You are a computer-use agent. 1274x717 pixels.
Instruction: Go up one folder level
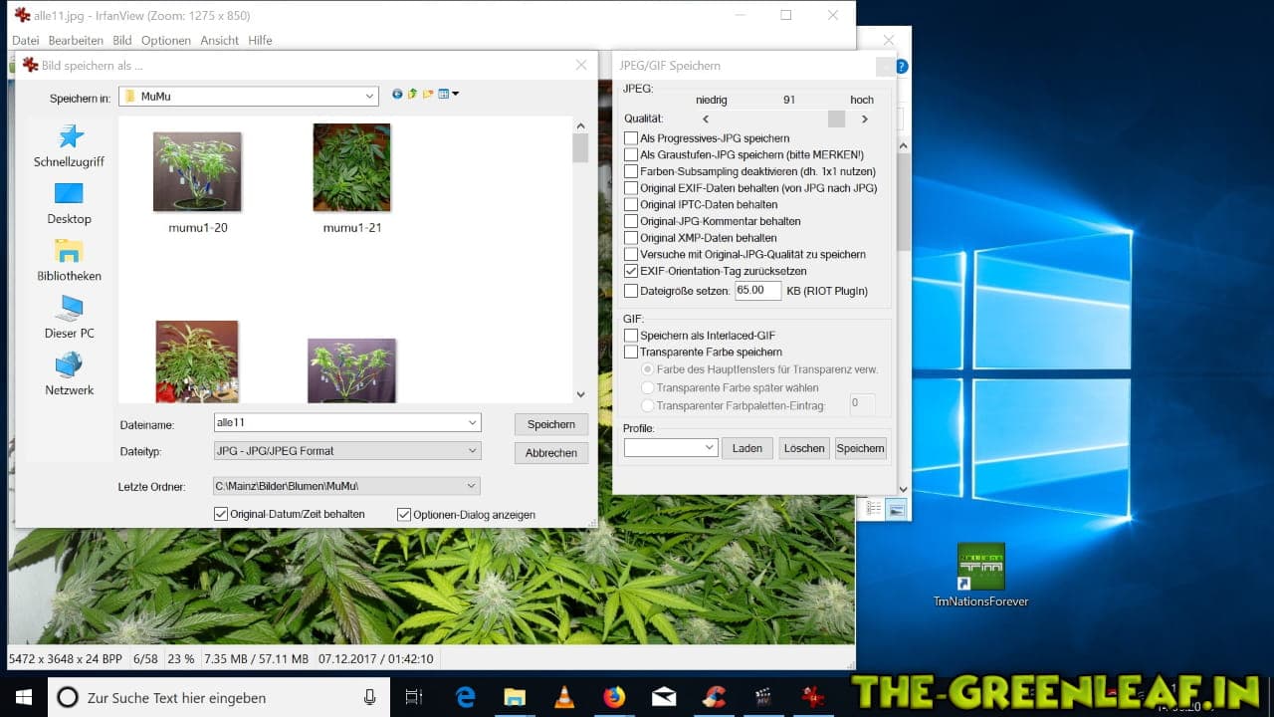412,95
